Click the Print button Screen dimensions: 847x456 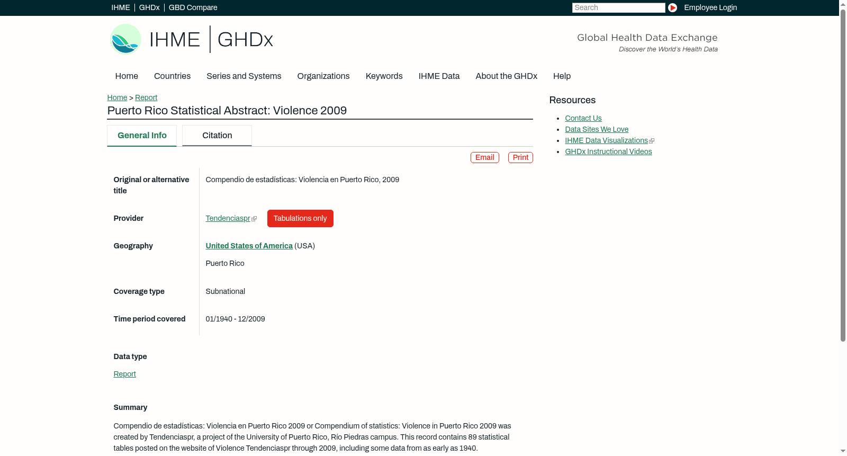coord(520,158)
